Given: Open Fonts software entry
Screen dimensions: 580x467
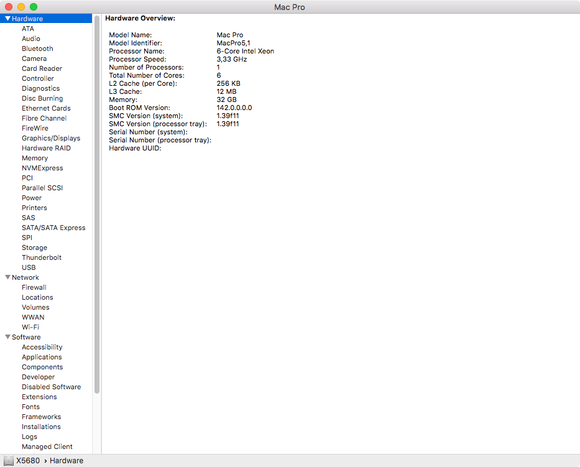Looking at the screenshot, I should tap(30, 407).
